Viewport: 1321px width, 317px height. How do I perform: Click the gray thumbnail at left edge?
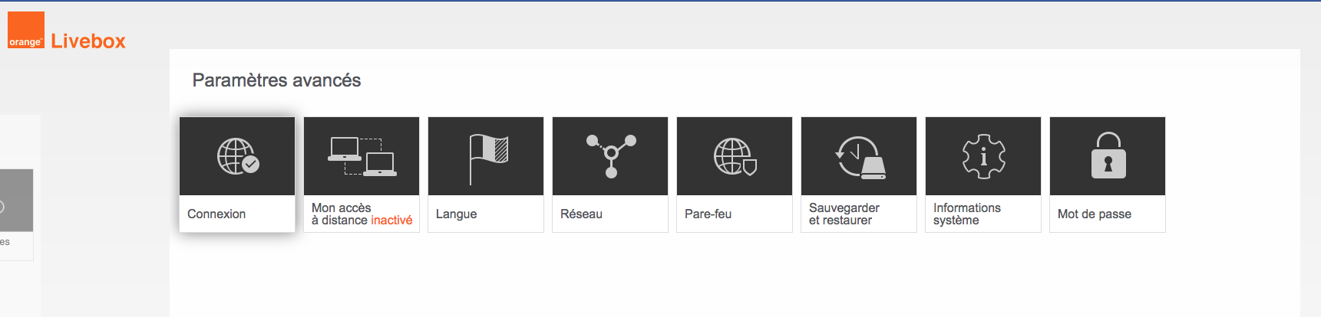click(x=16, y=200)
